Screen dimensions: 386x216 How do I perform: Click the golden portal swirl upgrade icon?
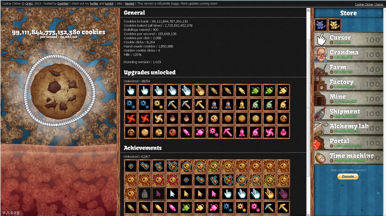coord(158,118)
